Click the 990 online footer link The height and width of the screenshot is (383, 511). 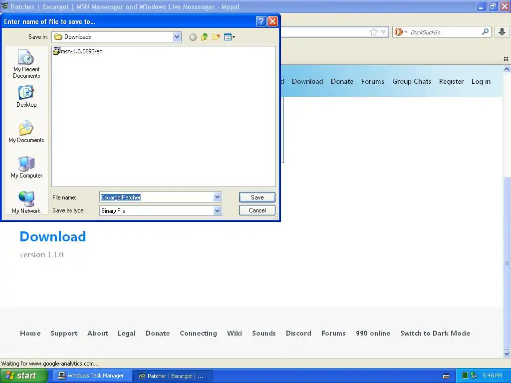(373, 333)
